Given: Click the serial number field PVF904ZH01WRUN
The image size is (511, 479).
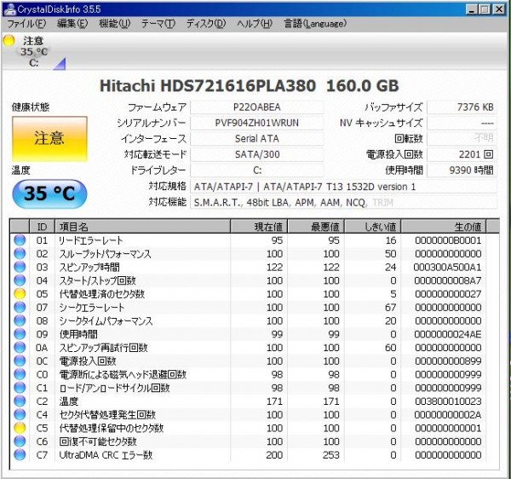Looking at the screenshot, I should pos(257,123).
